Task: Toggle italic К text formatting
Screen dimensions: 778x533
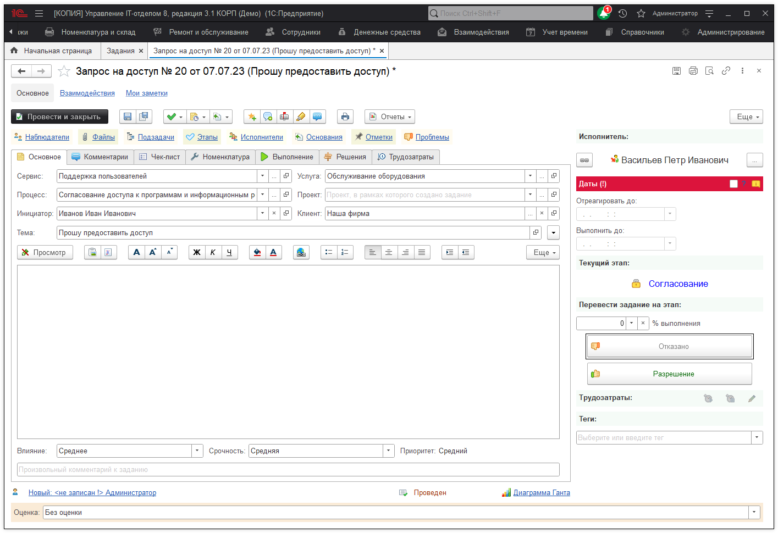Action: (213, 252)
